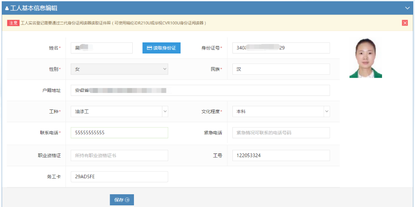Open the 工种 dropdown
This screenshot has height=207, width=415.
119,112
